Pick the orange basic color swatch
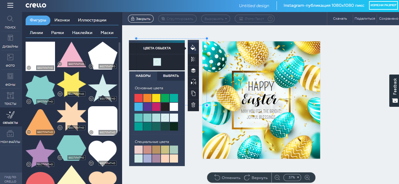399x184 pixels. (x=147, y=98)
